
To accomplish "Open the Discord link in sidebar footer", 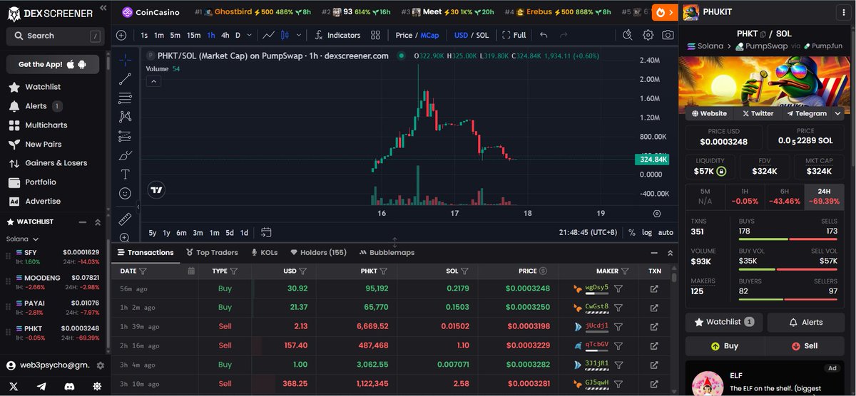I will click(68, 385).
